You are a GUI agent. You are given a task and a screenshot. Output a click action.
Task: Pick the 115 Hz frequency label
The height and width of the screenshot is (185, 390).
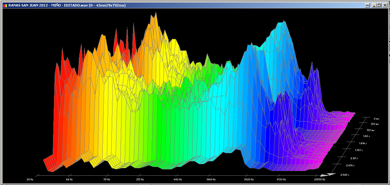pyautogui.click(x=107, y=180)
